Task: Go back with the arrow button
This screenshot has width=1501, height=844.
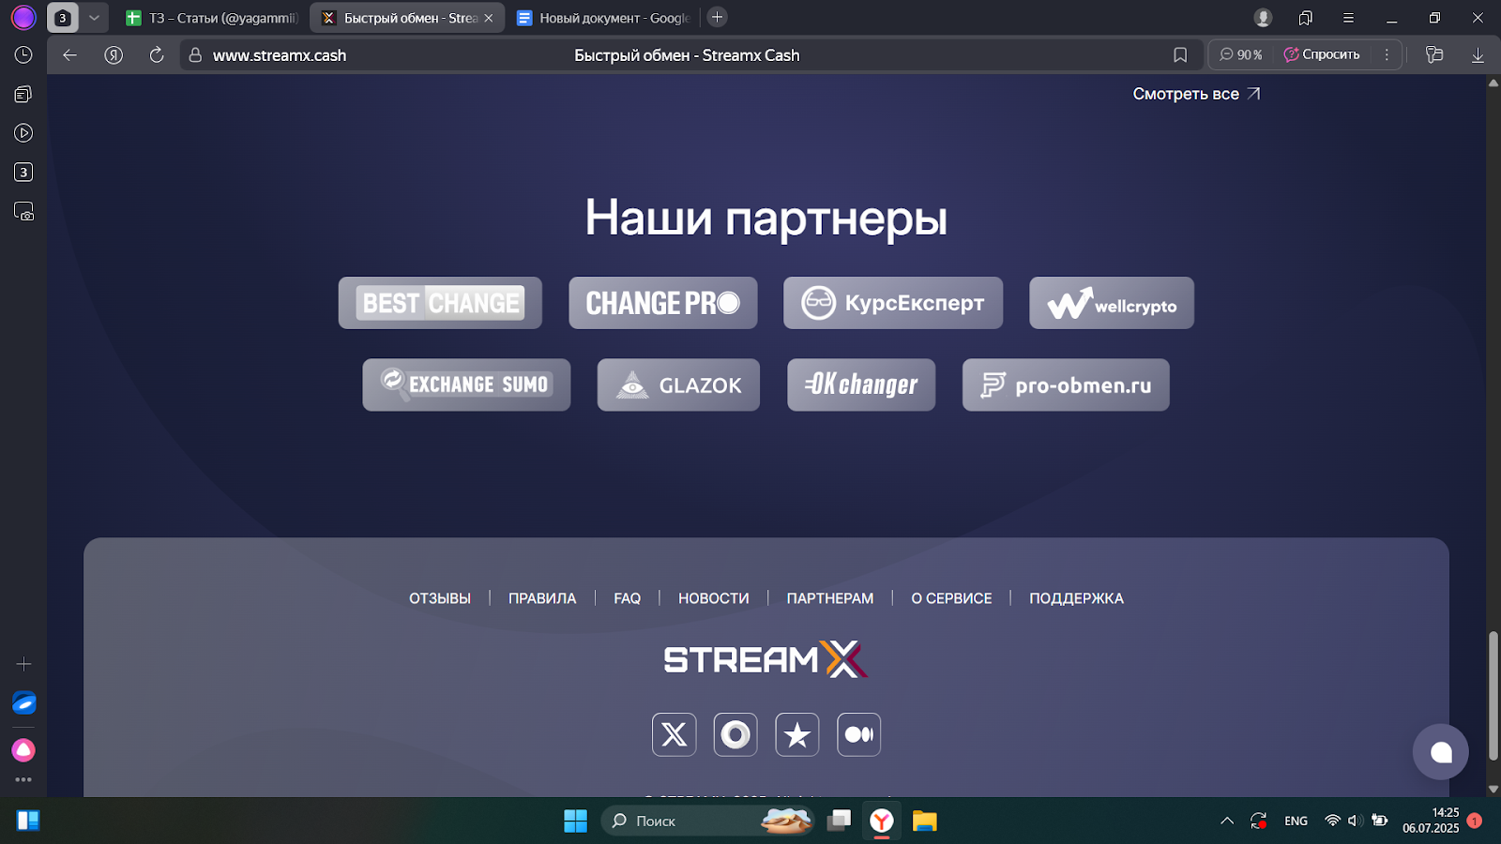Action: (69, 55)
